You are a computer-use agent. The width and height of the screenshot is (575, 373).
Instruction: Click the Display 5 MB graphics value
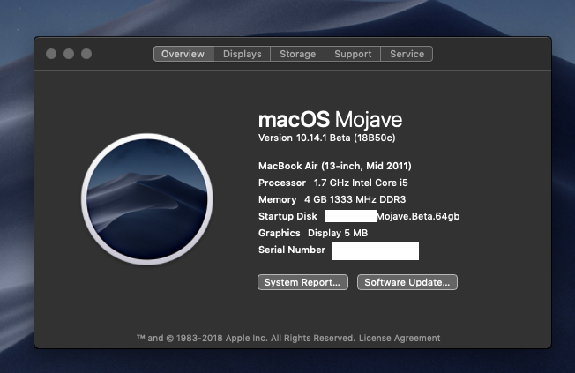[338, 233]
